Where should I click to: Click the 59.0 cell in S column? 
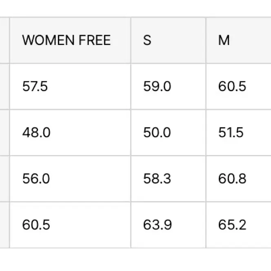pyautogui.click(x=168, y=87)
